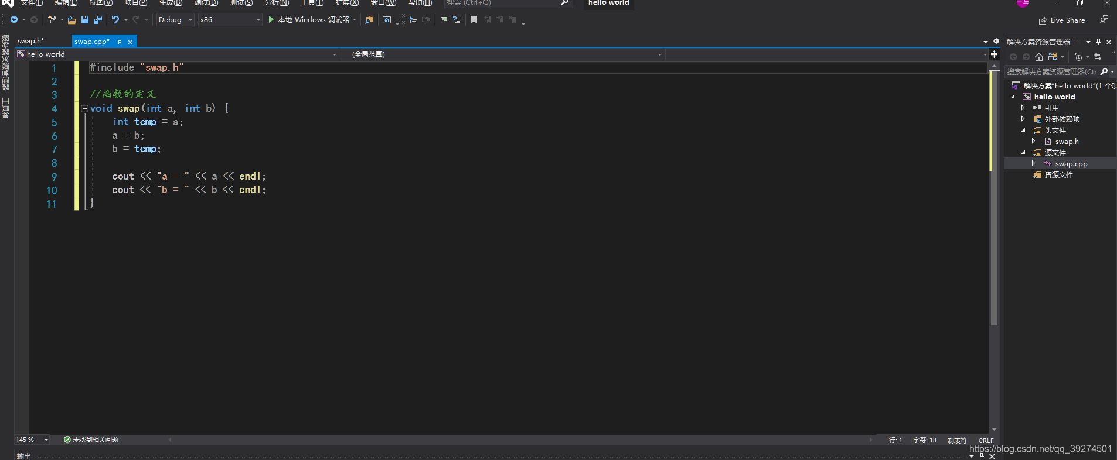
Task: Click the editor horizontal scrollbar track
Action: (520, 440)
